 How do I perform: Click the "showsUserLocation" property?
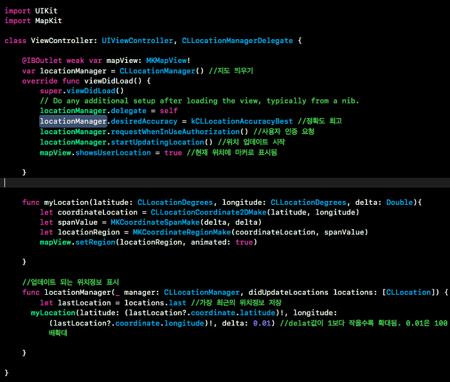tap(113, 153)
